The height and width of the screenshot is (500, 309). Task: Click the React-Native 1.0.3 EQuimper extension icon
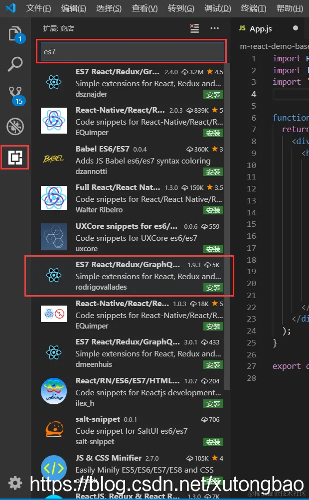(x=53, y=314)
